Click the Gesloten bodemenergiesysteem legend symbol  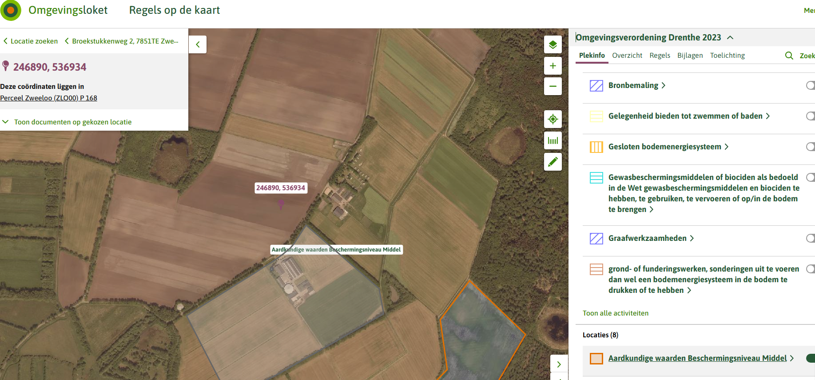[x=596, y=147]
